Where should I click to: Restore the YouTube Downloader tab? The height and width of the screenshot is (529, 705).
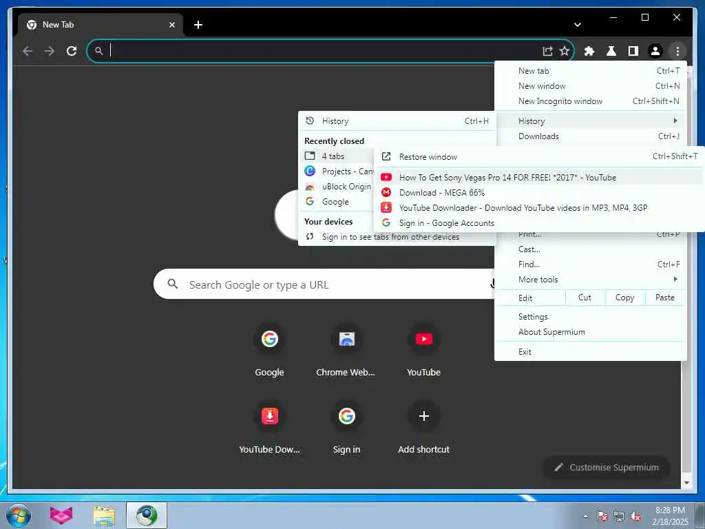pyautogui.click(x=539, y=208)
